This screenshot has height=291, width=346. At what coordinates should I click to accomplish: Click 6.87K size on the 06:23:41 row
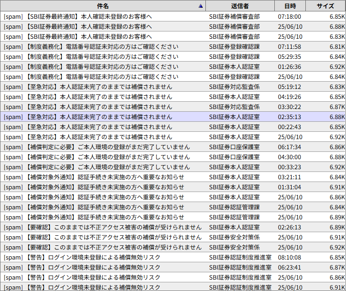pyautogui.click(x=337, y=267)
